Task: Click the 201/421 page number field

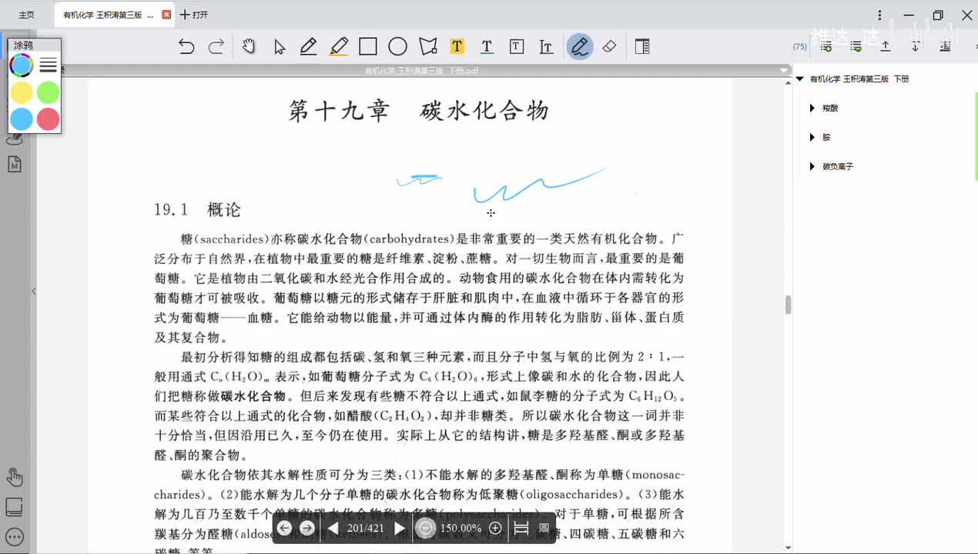Action: [366, 529]
